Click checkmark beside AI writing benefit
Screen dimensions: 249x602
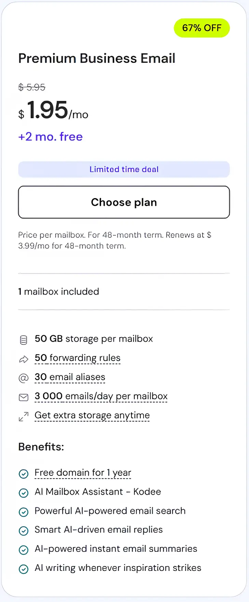tap(24, 569)
